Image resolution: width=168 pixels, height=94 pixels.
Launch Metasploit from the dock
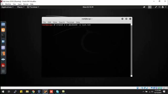click(3, 42)
